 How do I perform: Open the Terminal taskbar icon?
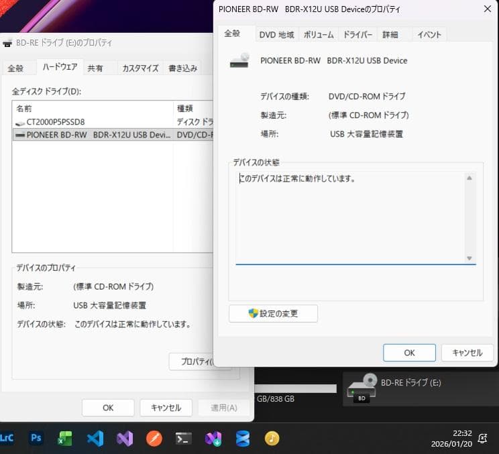184,439
